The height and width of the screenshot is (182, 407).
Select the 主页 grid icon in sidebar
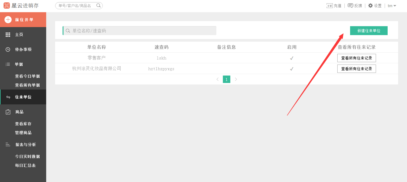point(8,34)
